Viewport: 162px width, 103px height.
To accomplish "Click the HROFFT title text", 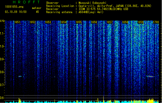I will [x=26, y=2].
